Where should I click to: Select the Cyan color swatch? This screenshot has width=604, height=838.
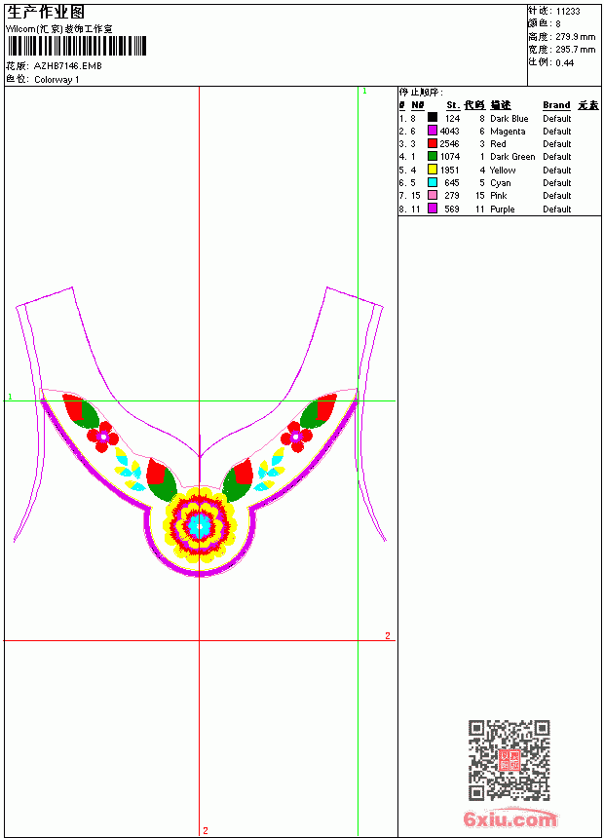click(433, 182)
